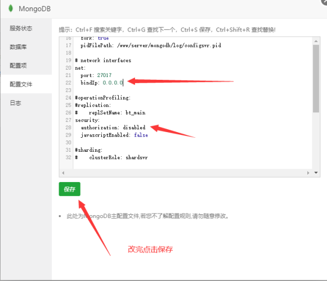Viewport: 327px width, 281px height.
Task: Click the fork: true line
Action: 95,38
